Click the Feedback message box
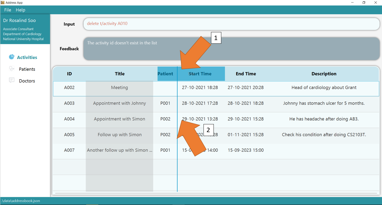382x205 pixels. click(x=231, y=49)
